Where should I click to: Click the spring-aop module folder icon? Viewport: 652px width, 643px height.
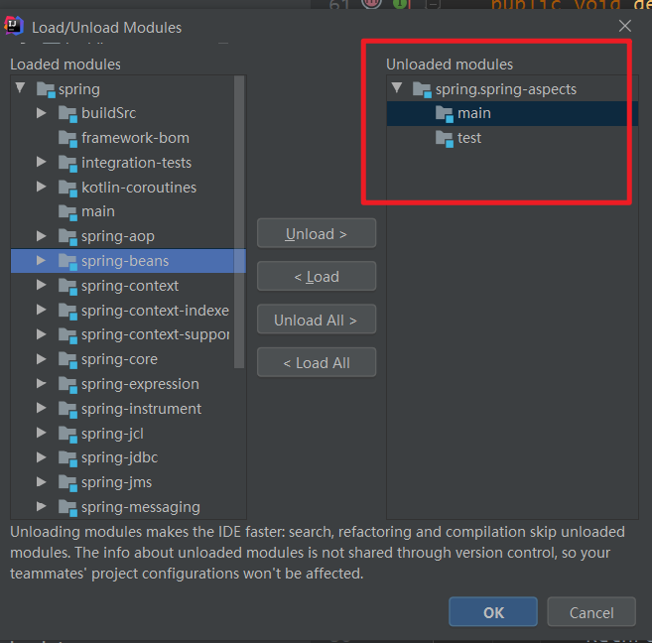[67, 237]
